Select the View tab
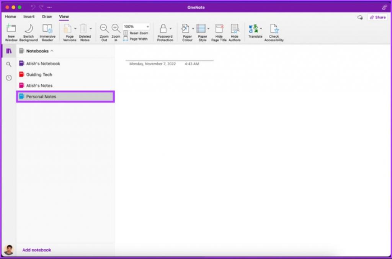The image size is (392, 259). (x=64, y=17)
